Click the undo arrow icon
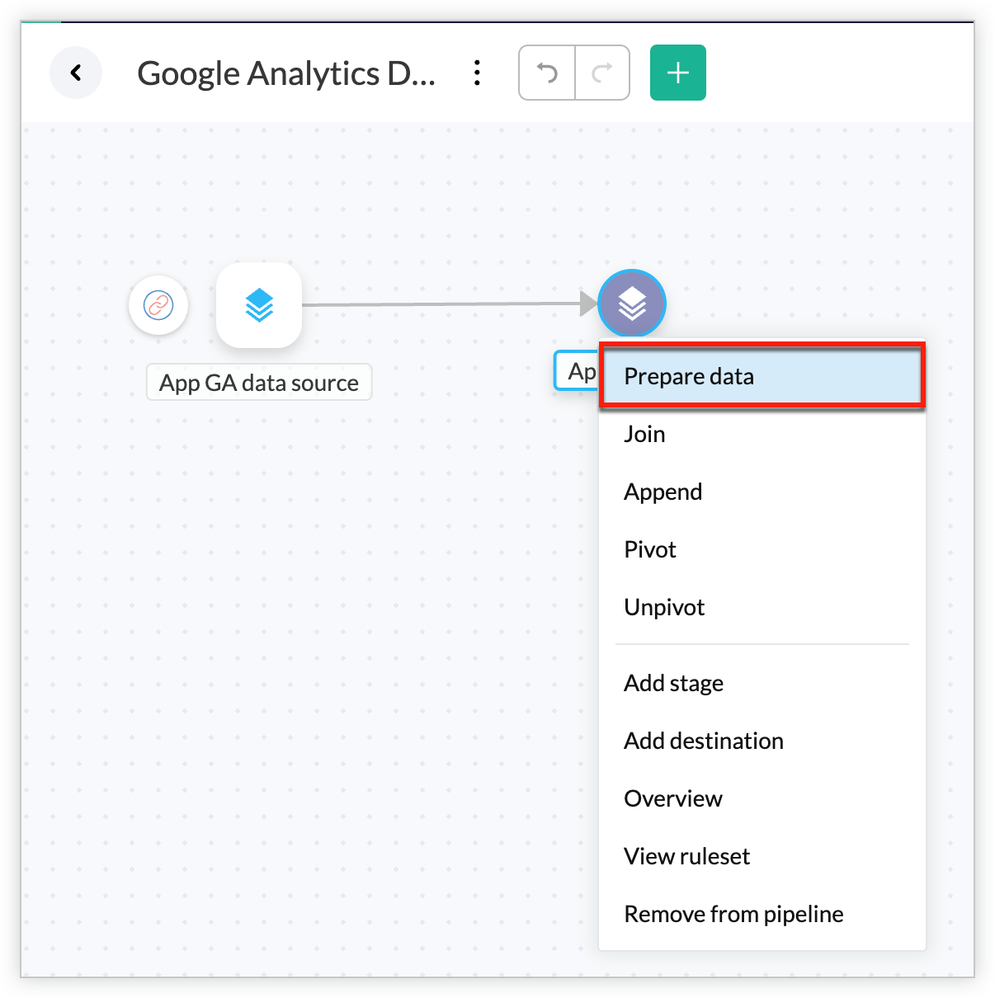Image resolution: width=995 pixels, height=998 pixels. click(547, 73)
